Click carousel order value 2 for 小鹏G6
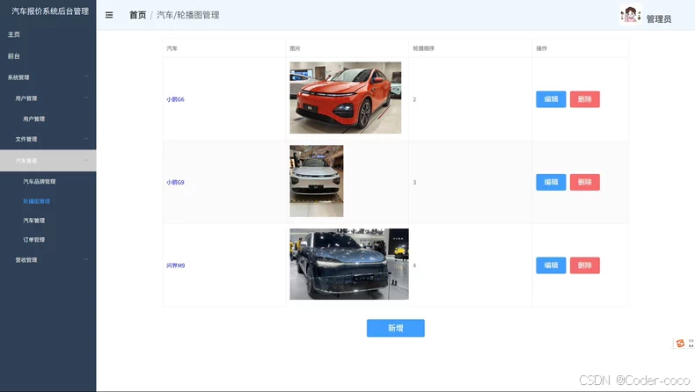The height and width of the screenshot is (392, 695). tap(414, 99)
